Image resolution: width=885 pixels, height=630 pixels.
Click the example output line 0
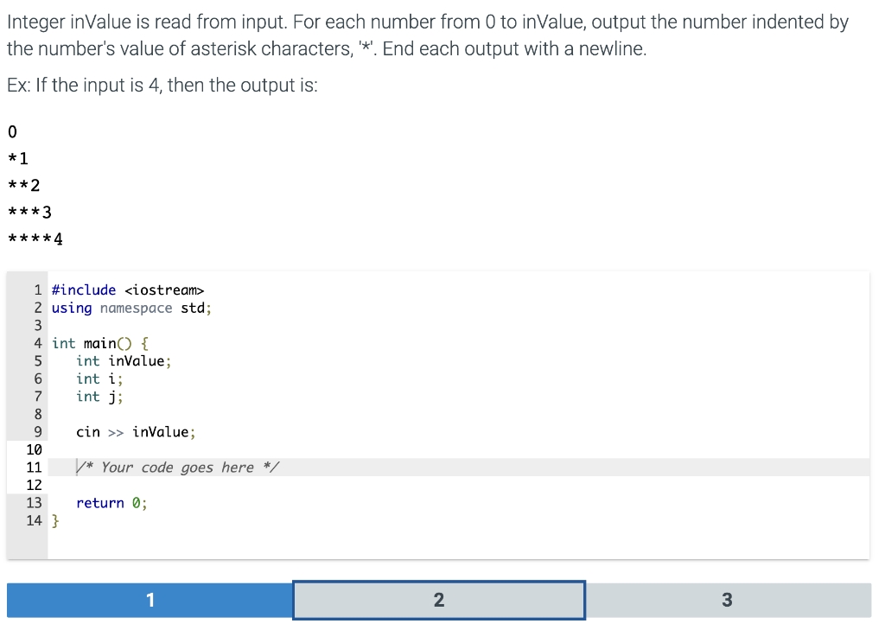pos(10,131)
